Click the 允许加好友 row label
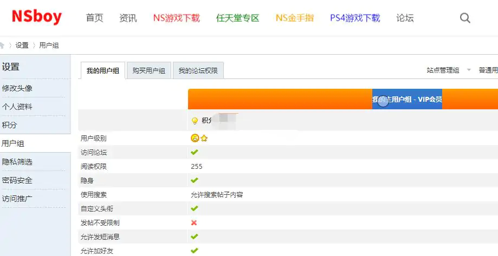Image resolution: width=498 pixels, height=256 pixels. (97, 251)
